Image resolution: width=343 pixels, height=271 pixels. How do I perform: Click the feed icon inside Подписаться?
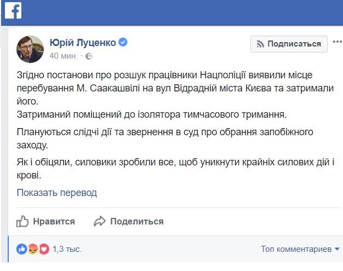pos(261,44)
